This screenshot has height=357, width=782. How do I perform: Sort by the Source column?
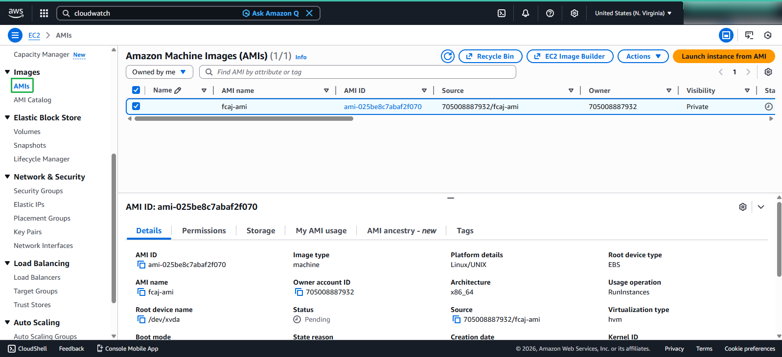pyautogui.click(x=571, y=90)
